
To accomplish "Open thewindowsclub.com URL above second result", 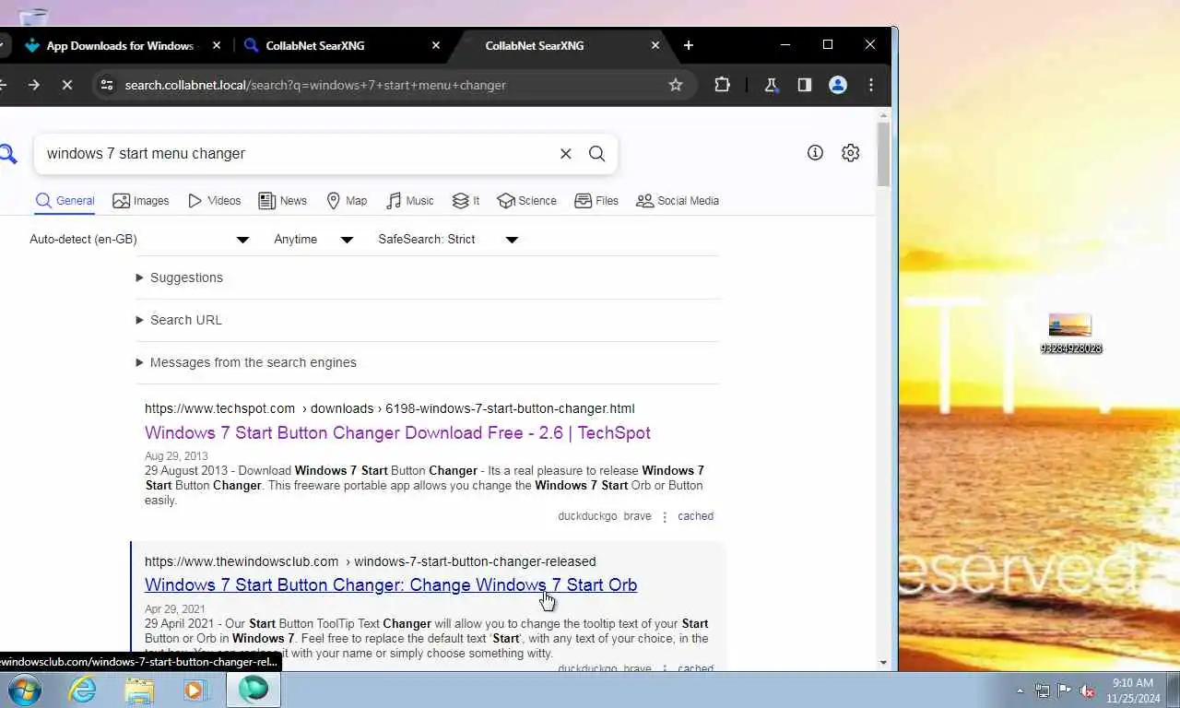I will (370, 561).
